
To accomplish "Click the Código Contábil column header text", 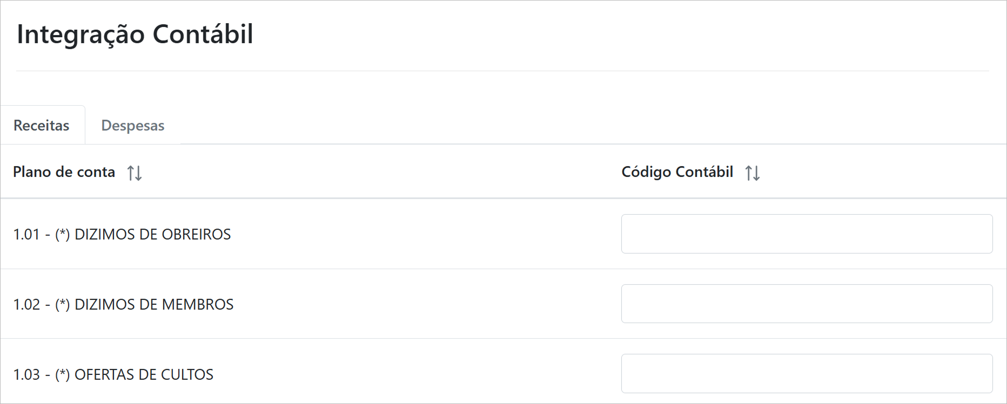I will tap(677, 172).
